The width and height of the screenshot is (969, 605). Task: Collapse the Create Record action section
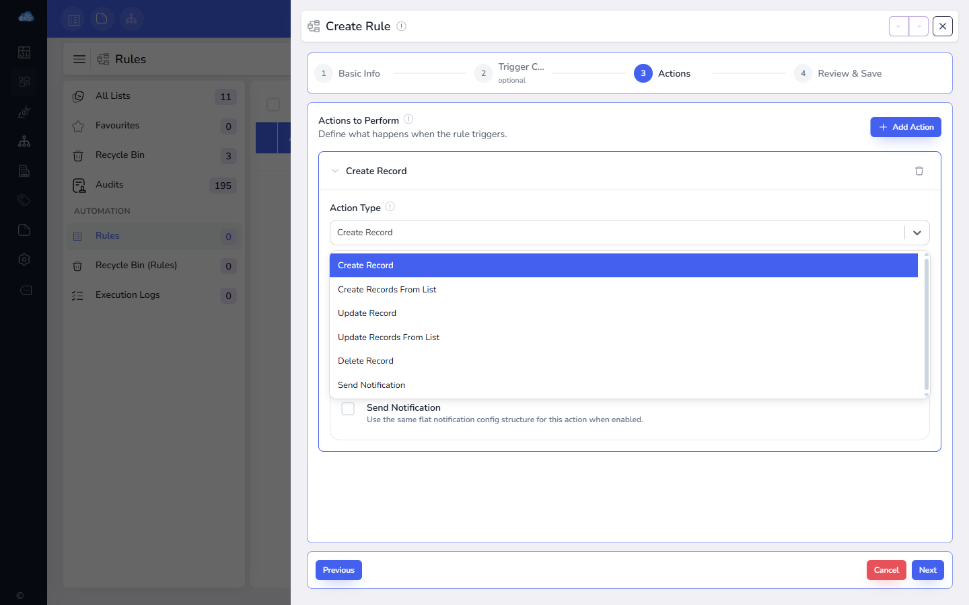[x=335, y=171]
